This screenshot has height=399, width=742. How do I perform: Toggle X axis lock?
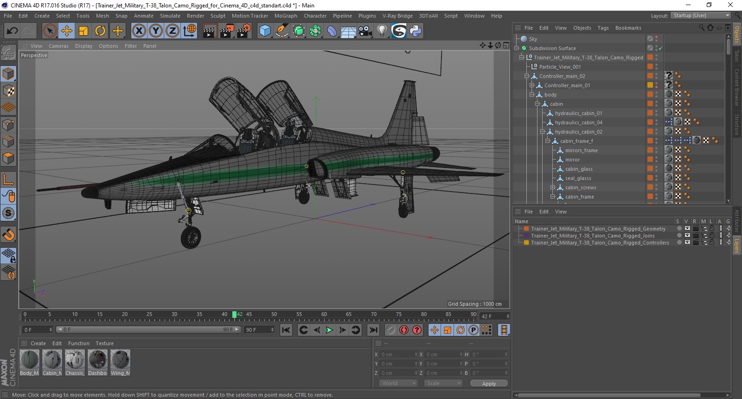pos(139,31)
